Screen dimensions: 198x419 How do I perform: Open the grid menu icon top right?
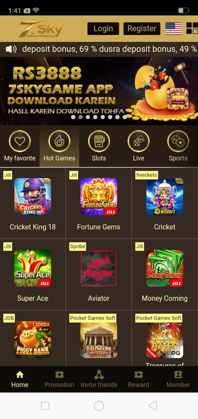[192, 28]
